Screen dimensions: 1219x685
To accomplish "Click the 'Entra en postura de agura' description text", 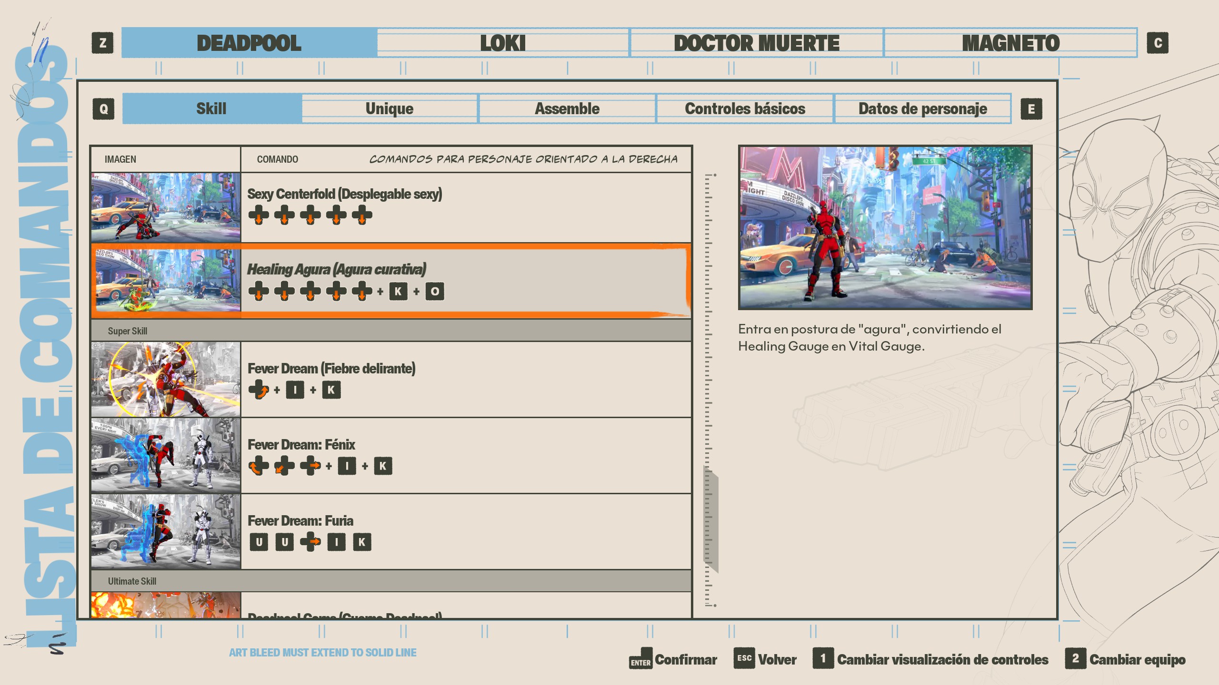I will pyautogui.click(x=870, y=338).
